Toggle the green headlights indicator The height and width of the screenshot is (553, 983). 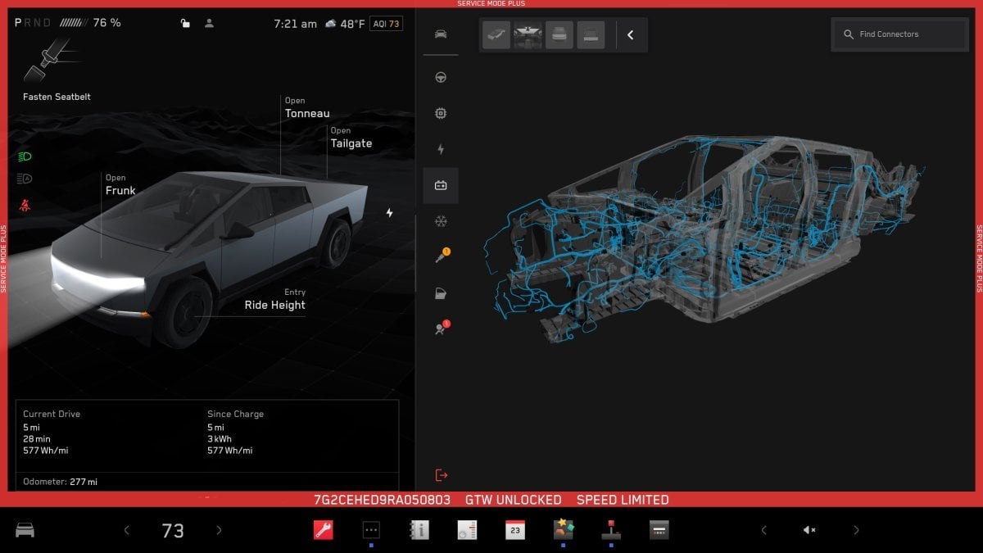click(24, 156)
